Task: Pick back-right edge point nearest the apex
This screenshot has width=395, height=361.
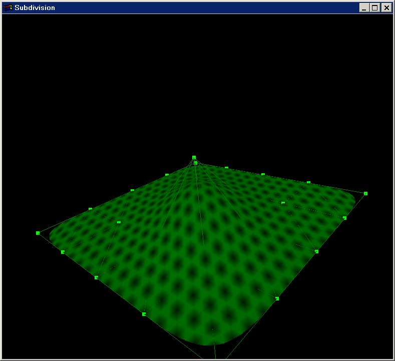Action: tap(226, 168)
